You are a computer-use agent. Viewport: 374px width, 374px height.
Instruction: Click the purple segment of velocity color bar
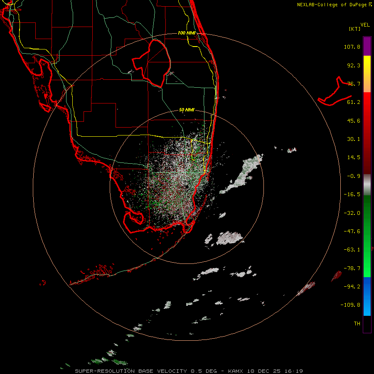click(367, 46)
